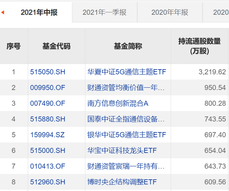Viewport: 229px width, 191px height.
Task: Open fund code 515000.SH
Action: pos(47,151)
